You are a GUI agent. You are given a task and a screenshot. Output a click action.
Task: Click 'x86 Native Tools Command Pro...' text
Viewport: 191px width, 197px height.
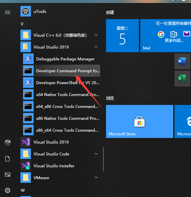(x=68, y=118)
